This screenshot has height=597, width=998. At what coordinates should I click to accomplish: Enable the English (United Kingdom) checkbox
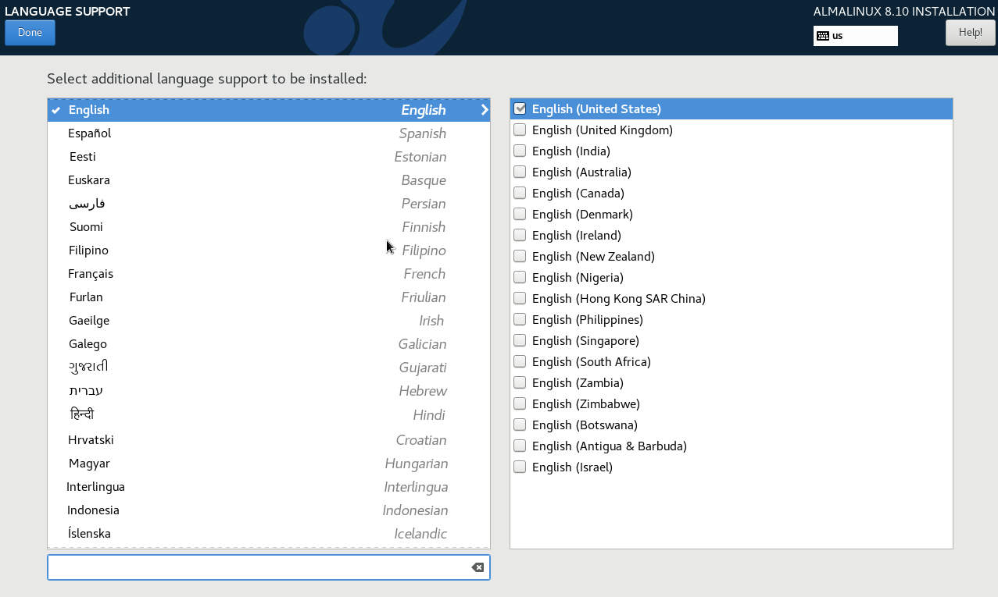click(520, 130)
